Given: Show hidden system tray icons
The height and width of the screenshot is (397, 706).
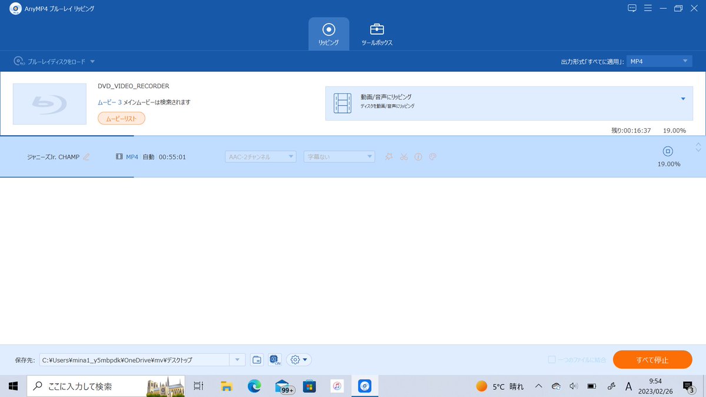Looking at the screenshot, I should click(x=538, y=386).
